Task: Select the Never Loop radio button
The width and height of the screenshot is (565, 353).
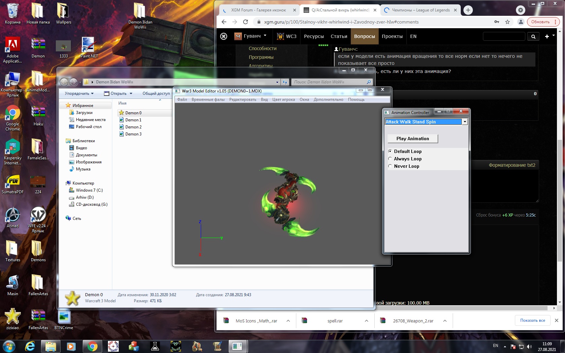Action: click(x=390, y=166)
